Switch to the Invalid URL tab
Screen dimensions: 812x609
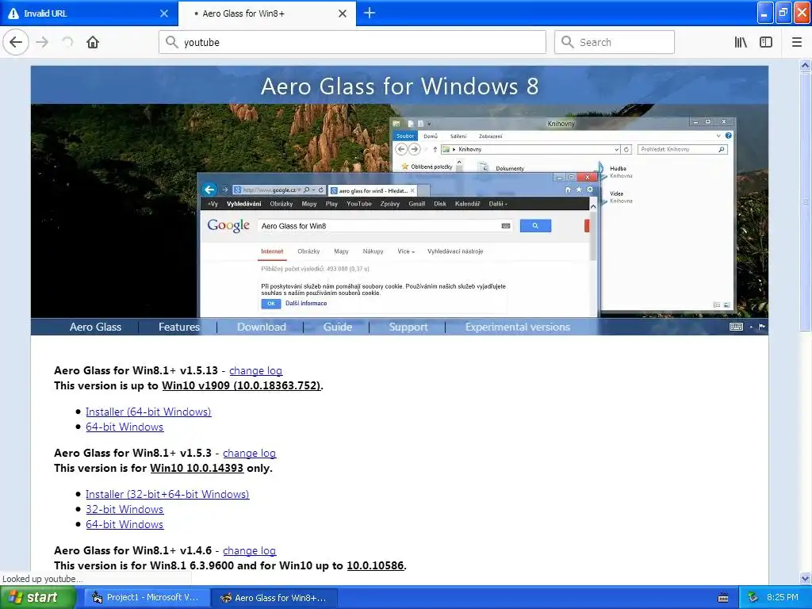pos(88,13)
